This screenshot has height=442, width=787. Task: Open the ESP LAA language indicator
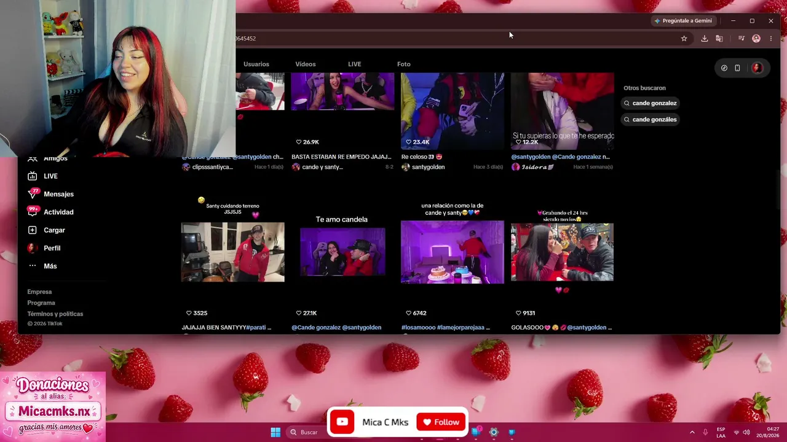[721, 432]
